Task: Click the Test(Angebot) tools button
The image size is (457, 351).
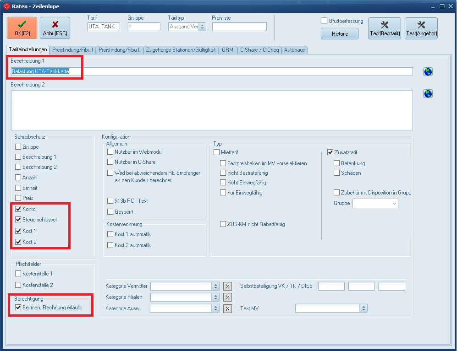Action: point(421,28)
